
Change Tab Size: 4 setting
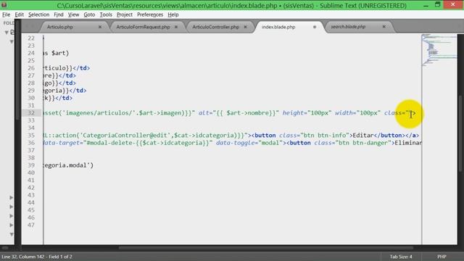(401, 257)
